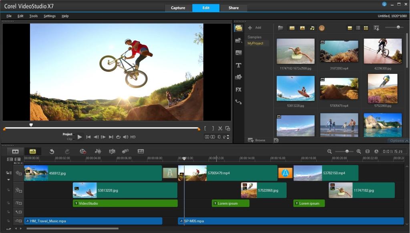This screenshot has height=233, width=410.
Task: Open the Title library (T icon)
Action: point(239,65)
